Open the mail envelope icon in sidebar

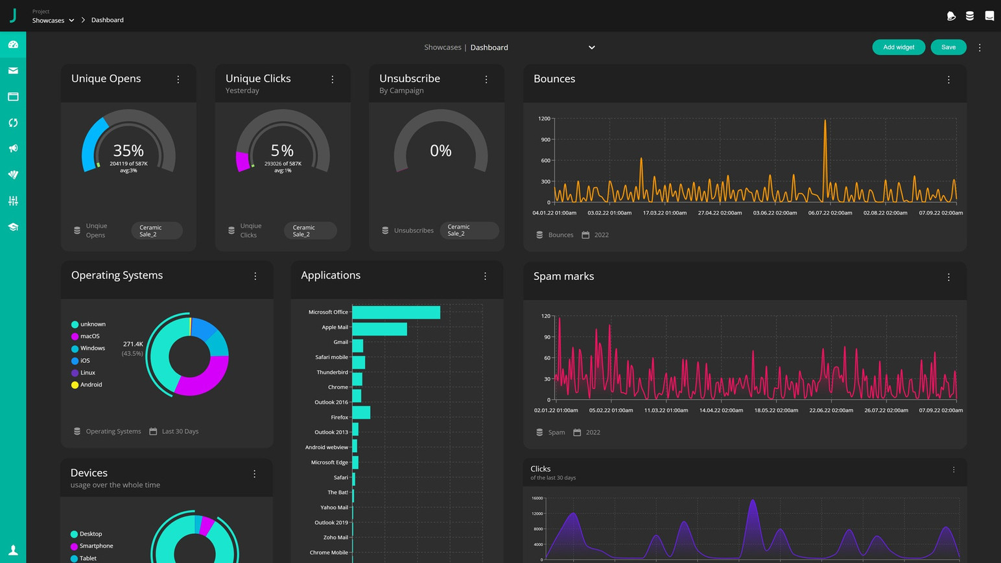coord(13,71)
